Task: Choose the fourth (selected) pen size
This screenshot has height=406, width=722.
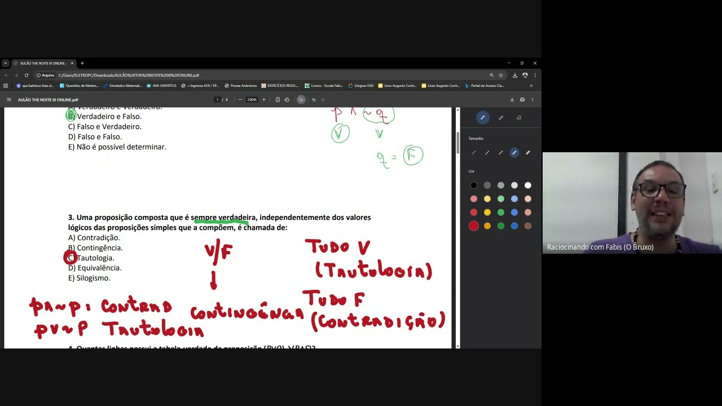Action: pos(514,153)
